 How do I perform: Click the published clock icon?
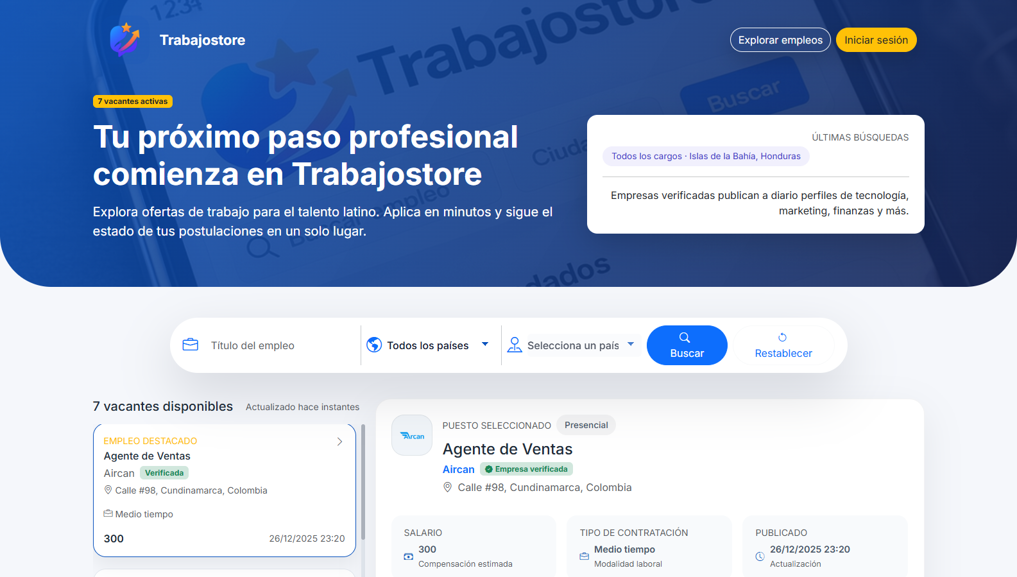pos(760,556)
